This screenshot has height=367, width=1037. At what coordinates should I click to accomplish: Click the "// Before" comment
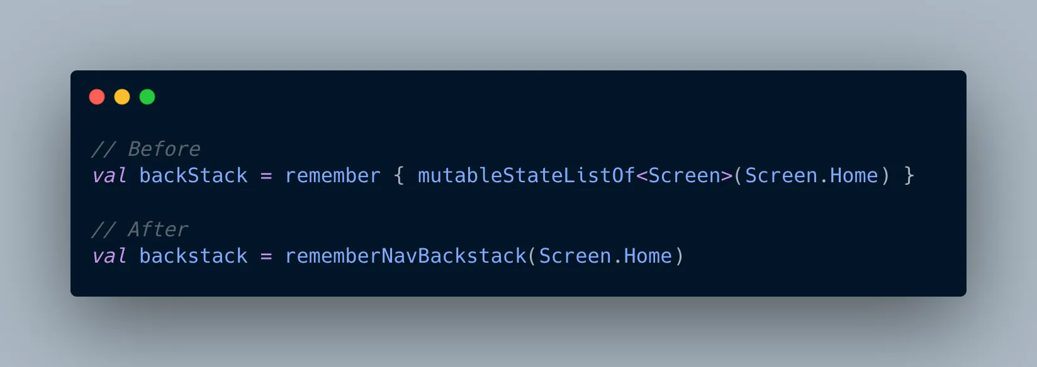tap(146, 150)
